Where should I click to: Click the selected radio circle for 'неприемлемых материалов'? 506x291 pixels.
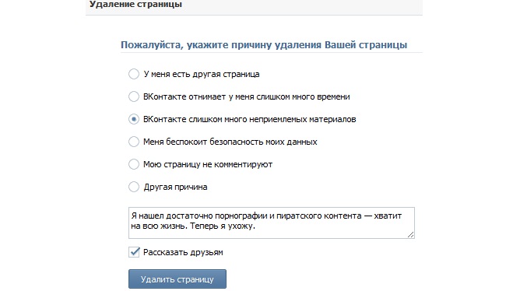(134, 119)
